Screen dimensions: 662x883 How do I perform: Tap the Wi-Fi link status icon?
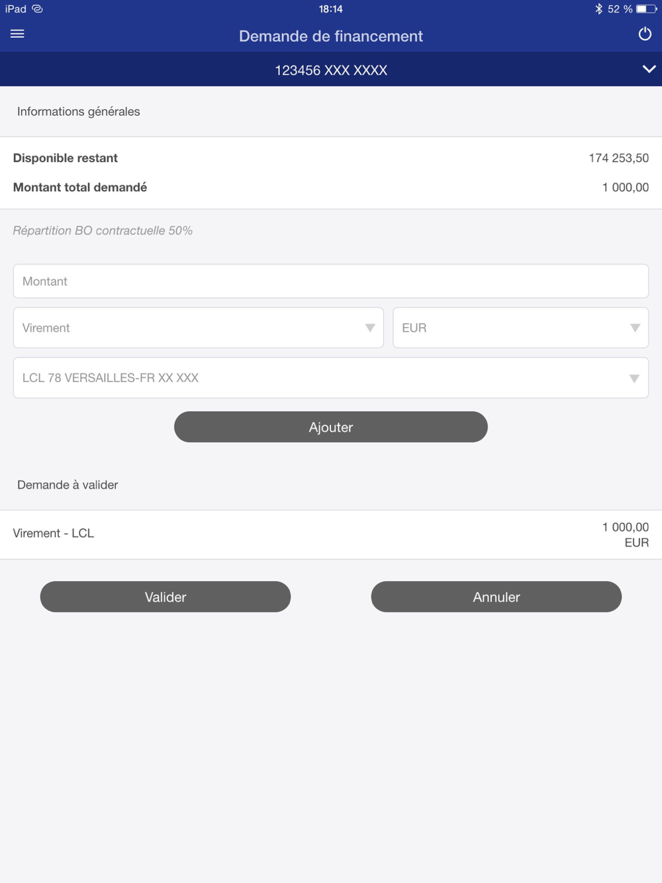(38, 9)
